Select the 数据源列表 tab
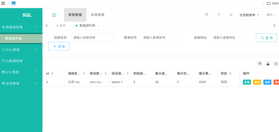The width and height of the screenshot is (279, 132). click(x=87, y=26)
